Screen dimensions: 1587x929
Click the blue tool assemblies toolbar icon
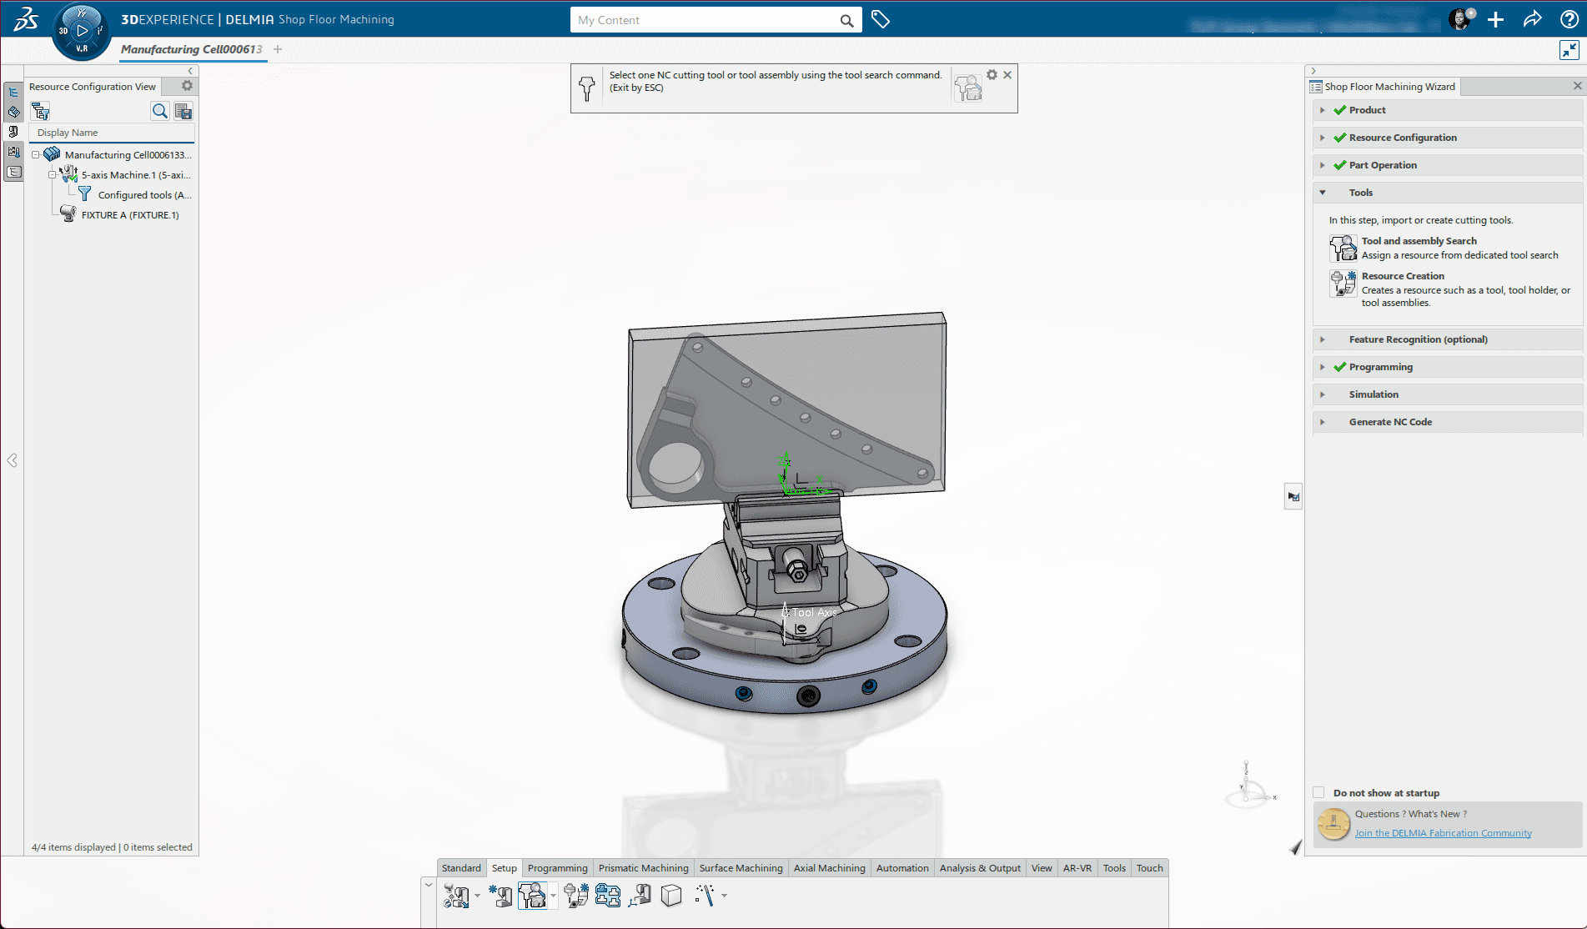click(608, 896)
